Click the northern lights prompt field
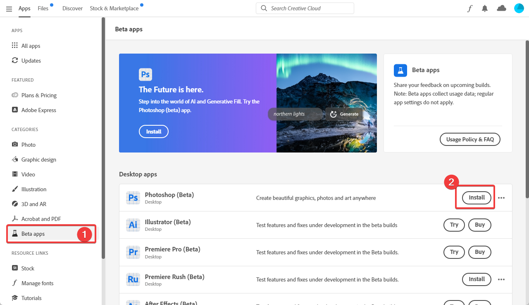Viewport: 529px width, 305px height. [x=295, y=114]
